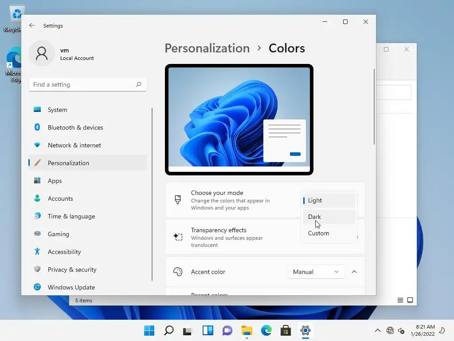
Task: Open the System category
Action: [88, 110]
